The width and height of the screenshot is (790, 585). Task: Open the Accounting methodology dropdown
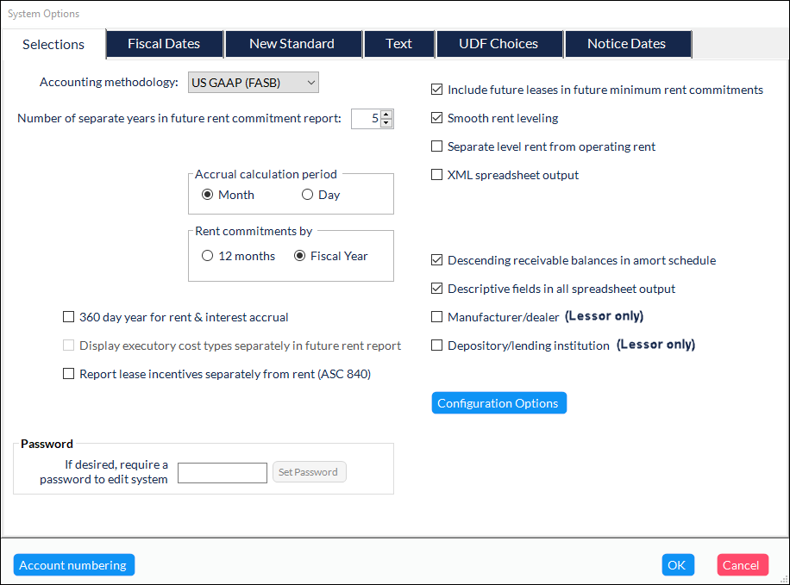pos(254,83)
